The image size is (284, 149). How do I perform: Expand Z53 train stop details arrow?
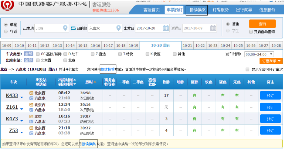(x=22, y=132)
